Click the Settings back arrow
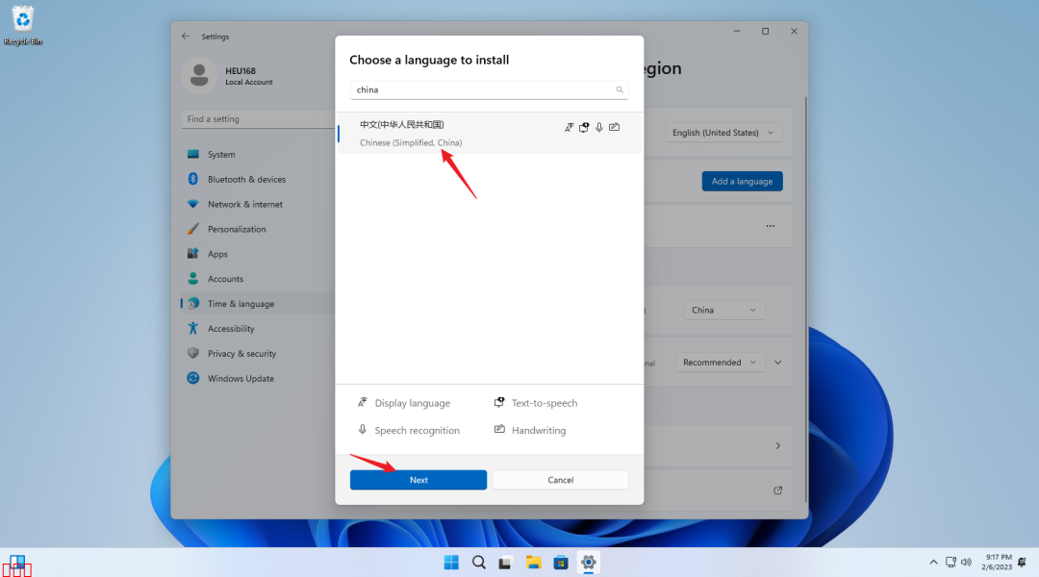 coord(186,37)
